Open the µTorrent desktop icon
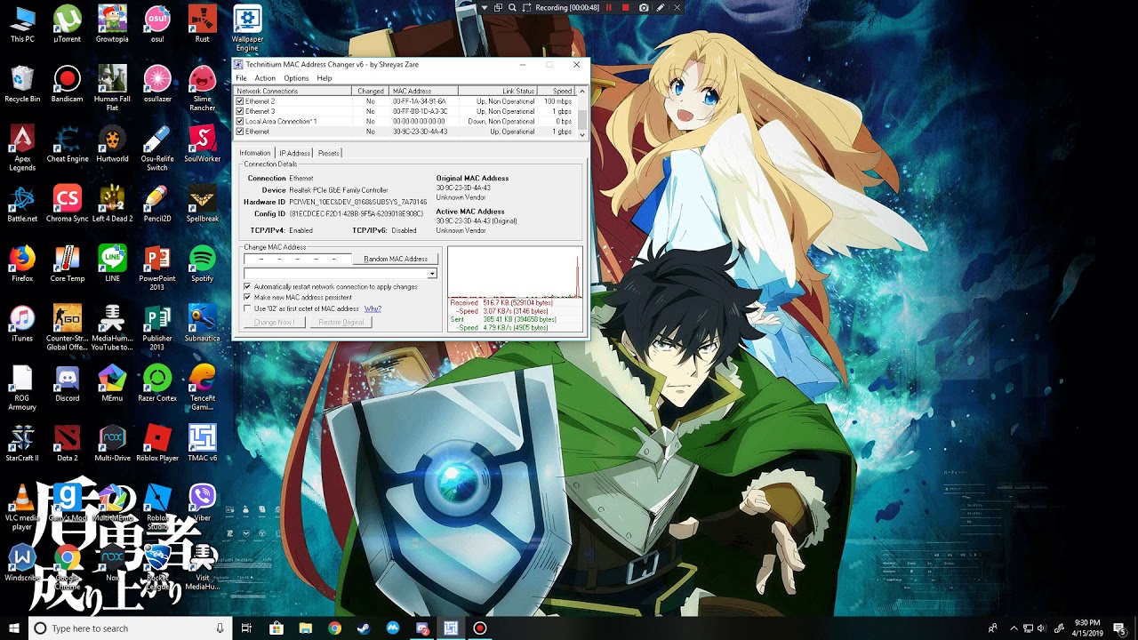Image resolution: width=1138 pixels, height=640 pixels. [68, 24]
